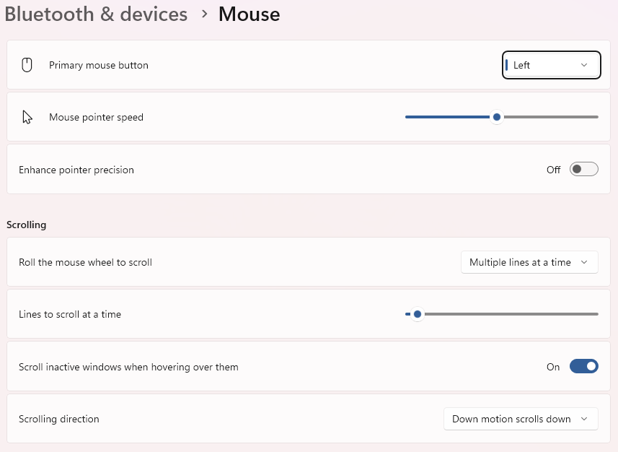Click the Scrolling section heading

[x=27, y=225]
